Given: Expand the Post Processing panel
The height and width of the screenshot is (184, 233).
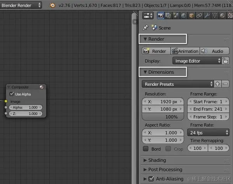Looking at the screenshot, I should (x=145, y=170).
